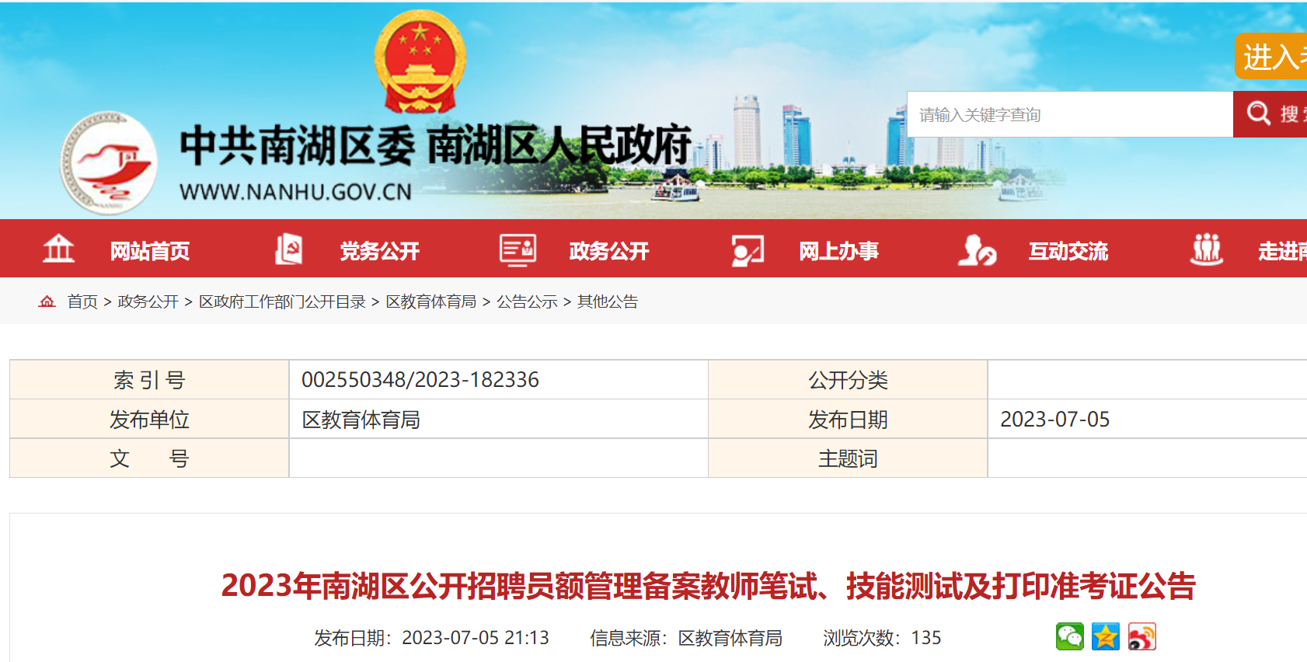
Task: Open 区教育体育局 breadcrumb link
Action: [x=431, y=301]
